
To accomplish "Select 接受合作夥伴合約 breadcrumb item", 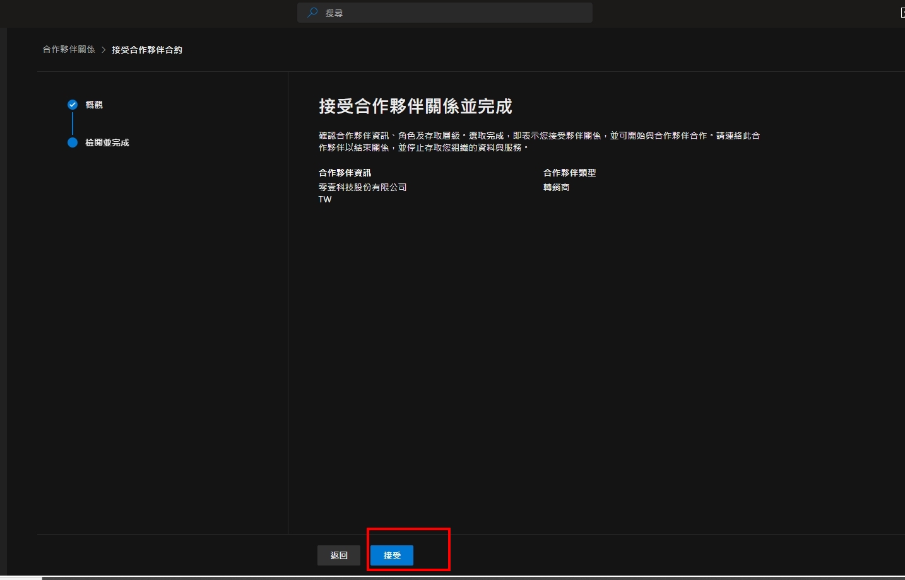I will tap(147, 50).
